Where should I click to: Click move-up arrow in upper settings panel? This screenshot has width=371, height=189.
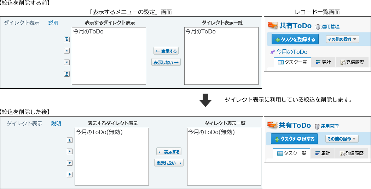pyautogui.click(x=67, y=51)
